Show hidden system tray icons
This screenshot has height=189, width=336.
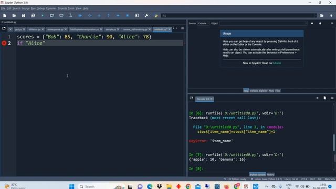coord(266,186)
